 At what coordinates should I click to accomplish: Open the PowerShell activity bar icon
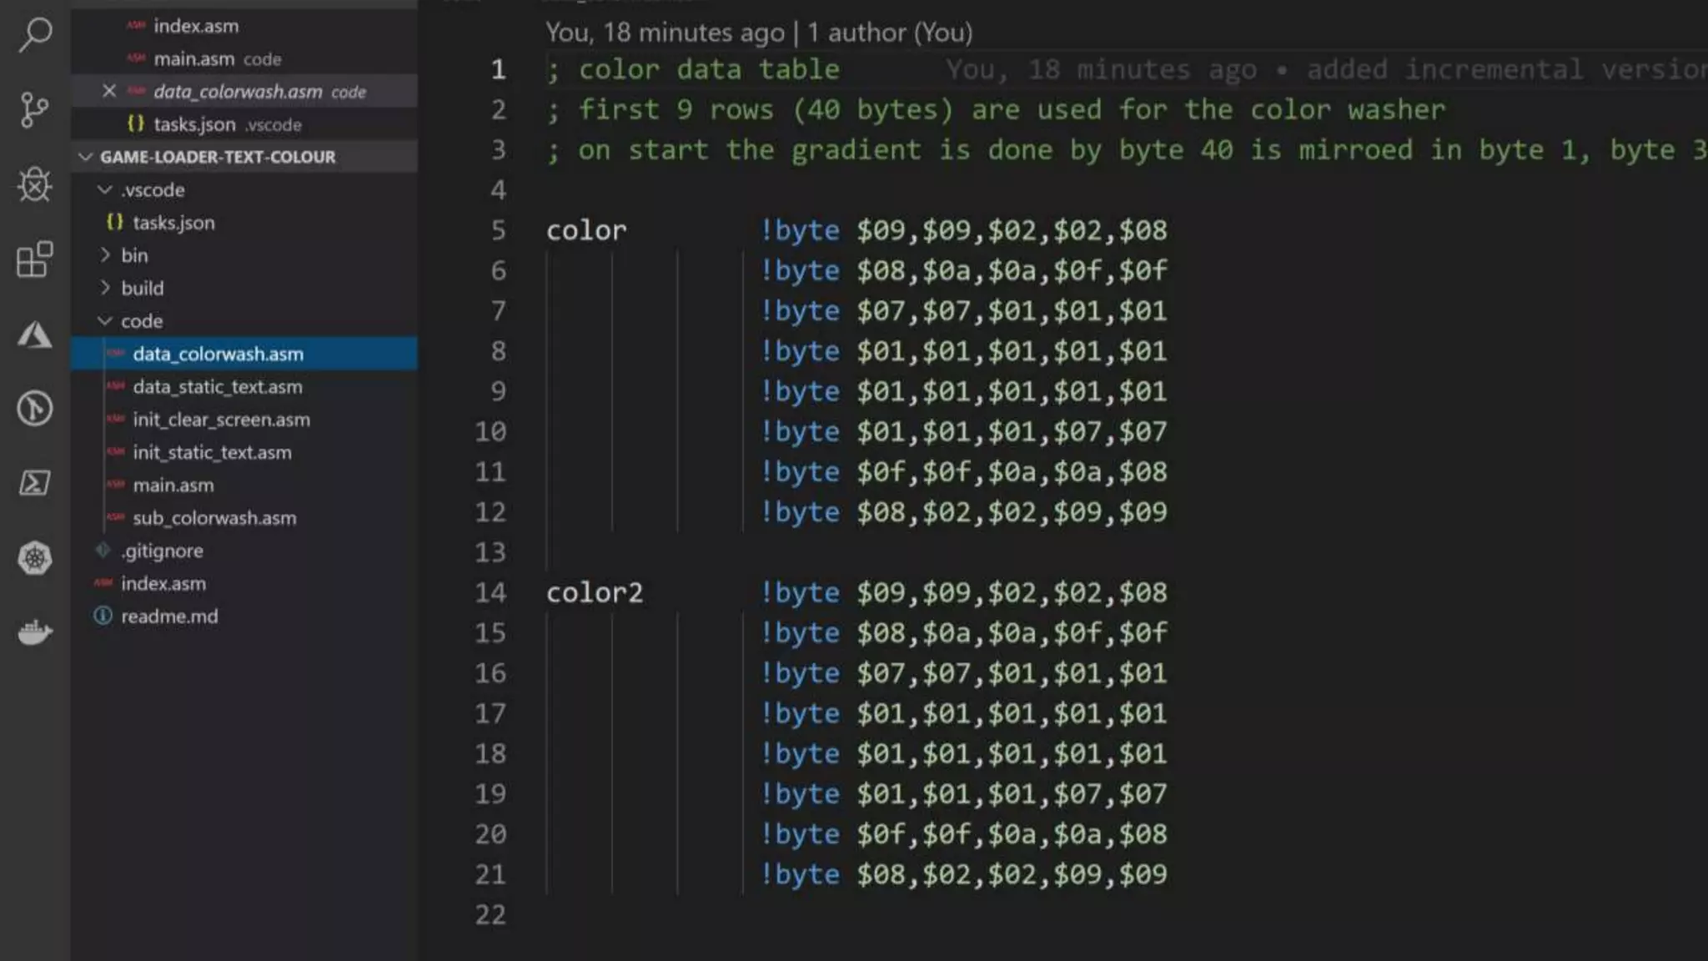(35, 483)
